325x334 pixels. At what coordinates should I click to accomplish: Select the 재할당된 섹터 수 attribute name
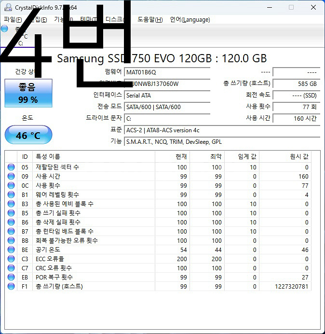point(57,167)
